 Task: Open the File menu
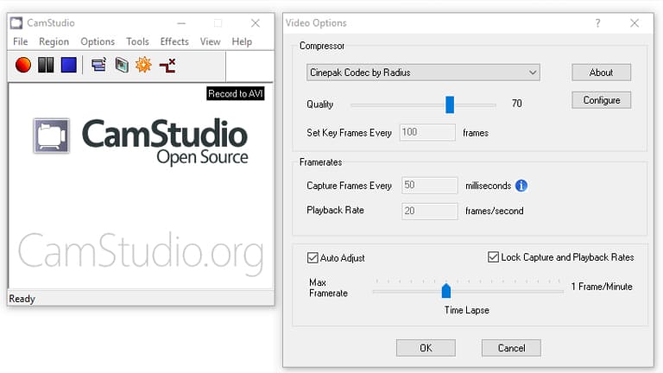coord(21,41)
